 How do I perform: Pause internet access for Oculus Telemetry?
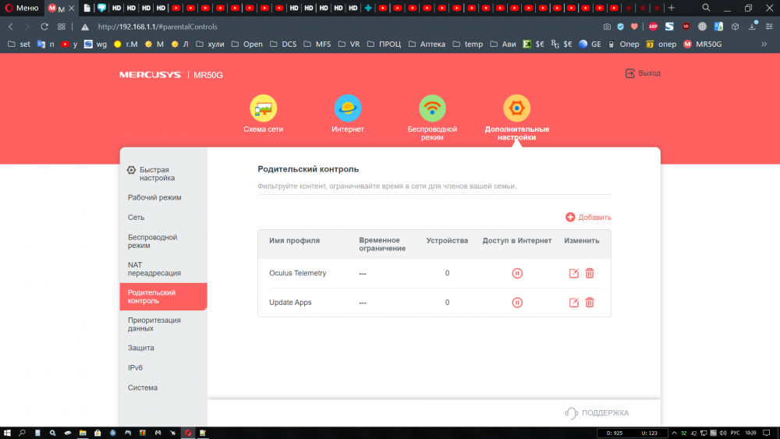click(x=517, y=274)
